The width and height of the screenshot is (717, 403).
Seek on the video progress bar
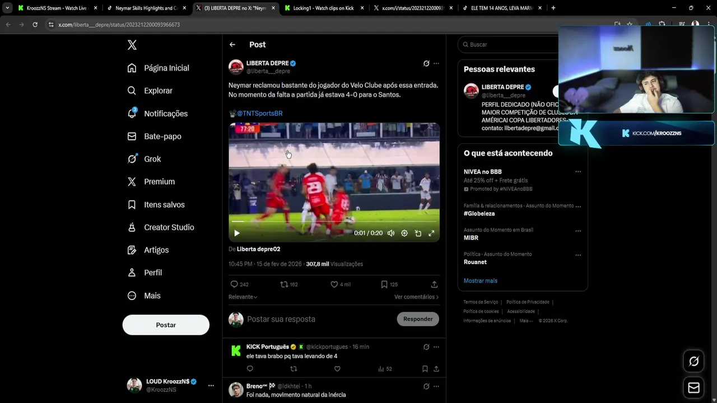[334, 222]
